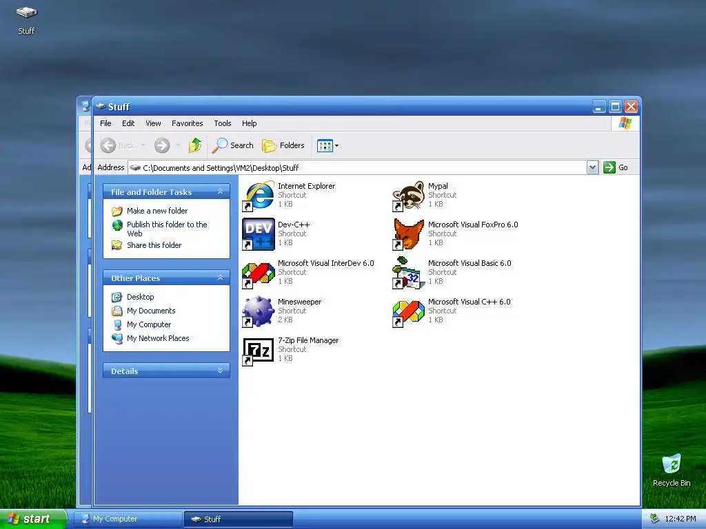Click the "Mypal" file name text
This screenshot has width=706, height=529.
(x=438, y=186)
